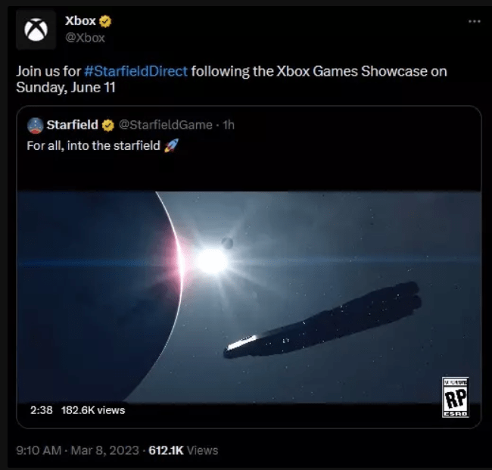Click the rocket emoji in quoted tweet

click(x=171, y=145)
